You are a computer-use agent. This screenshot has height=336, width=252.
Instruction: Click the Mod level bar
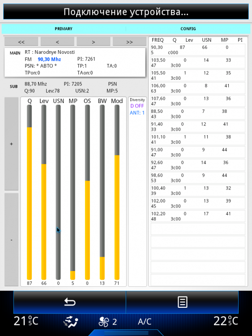click(117, 192)
